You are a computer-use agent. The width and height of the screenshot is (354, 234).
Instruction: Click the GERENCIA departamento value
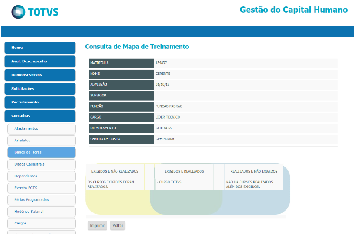pos(163,128)
